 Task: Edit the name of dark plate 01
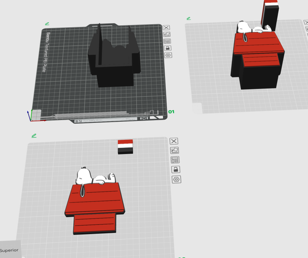click(47, 24)
